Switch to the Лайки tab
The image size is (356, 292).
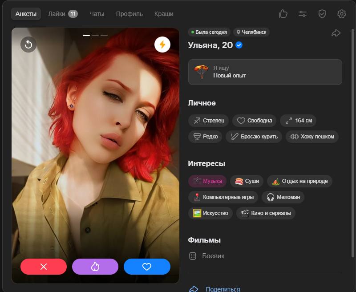(63, 14)
